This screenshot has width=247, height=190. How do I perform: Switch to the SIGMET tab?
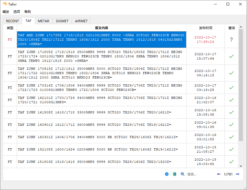(x=62, y=21)
